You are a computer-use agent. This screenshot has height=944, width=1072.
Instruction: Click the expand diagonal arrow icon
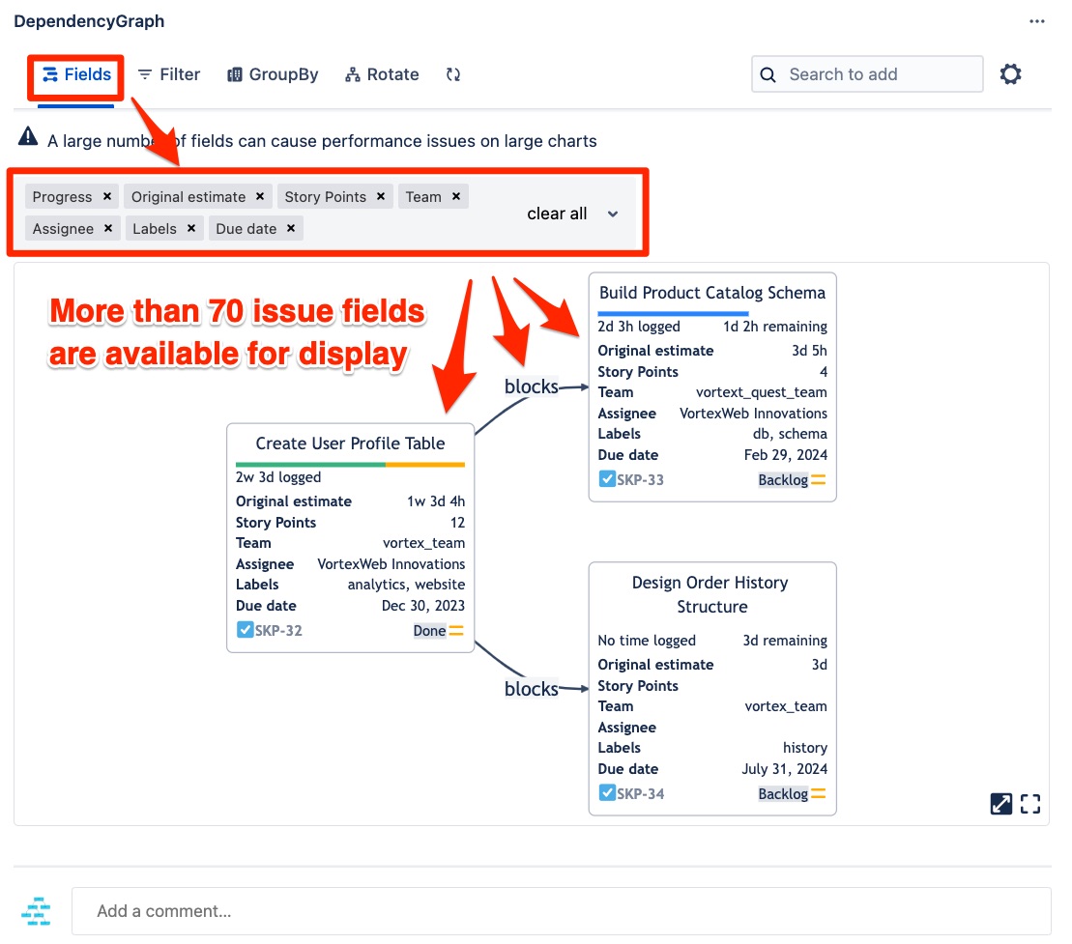pos(1001,803)
